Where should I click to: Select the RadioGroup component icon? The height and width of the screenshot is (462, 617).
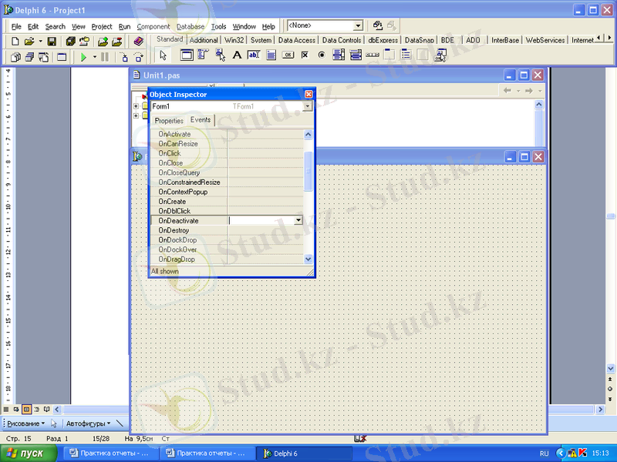click(x=406, y=55)
